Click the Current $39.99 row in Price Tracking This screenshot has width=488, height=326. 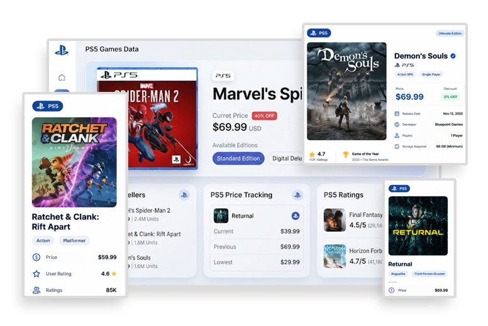(x=257, y=232)
